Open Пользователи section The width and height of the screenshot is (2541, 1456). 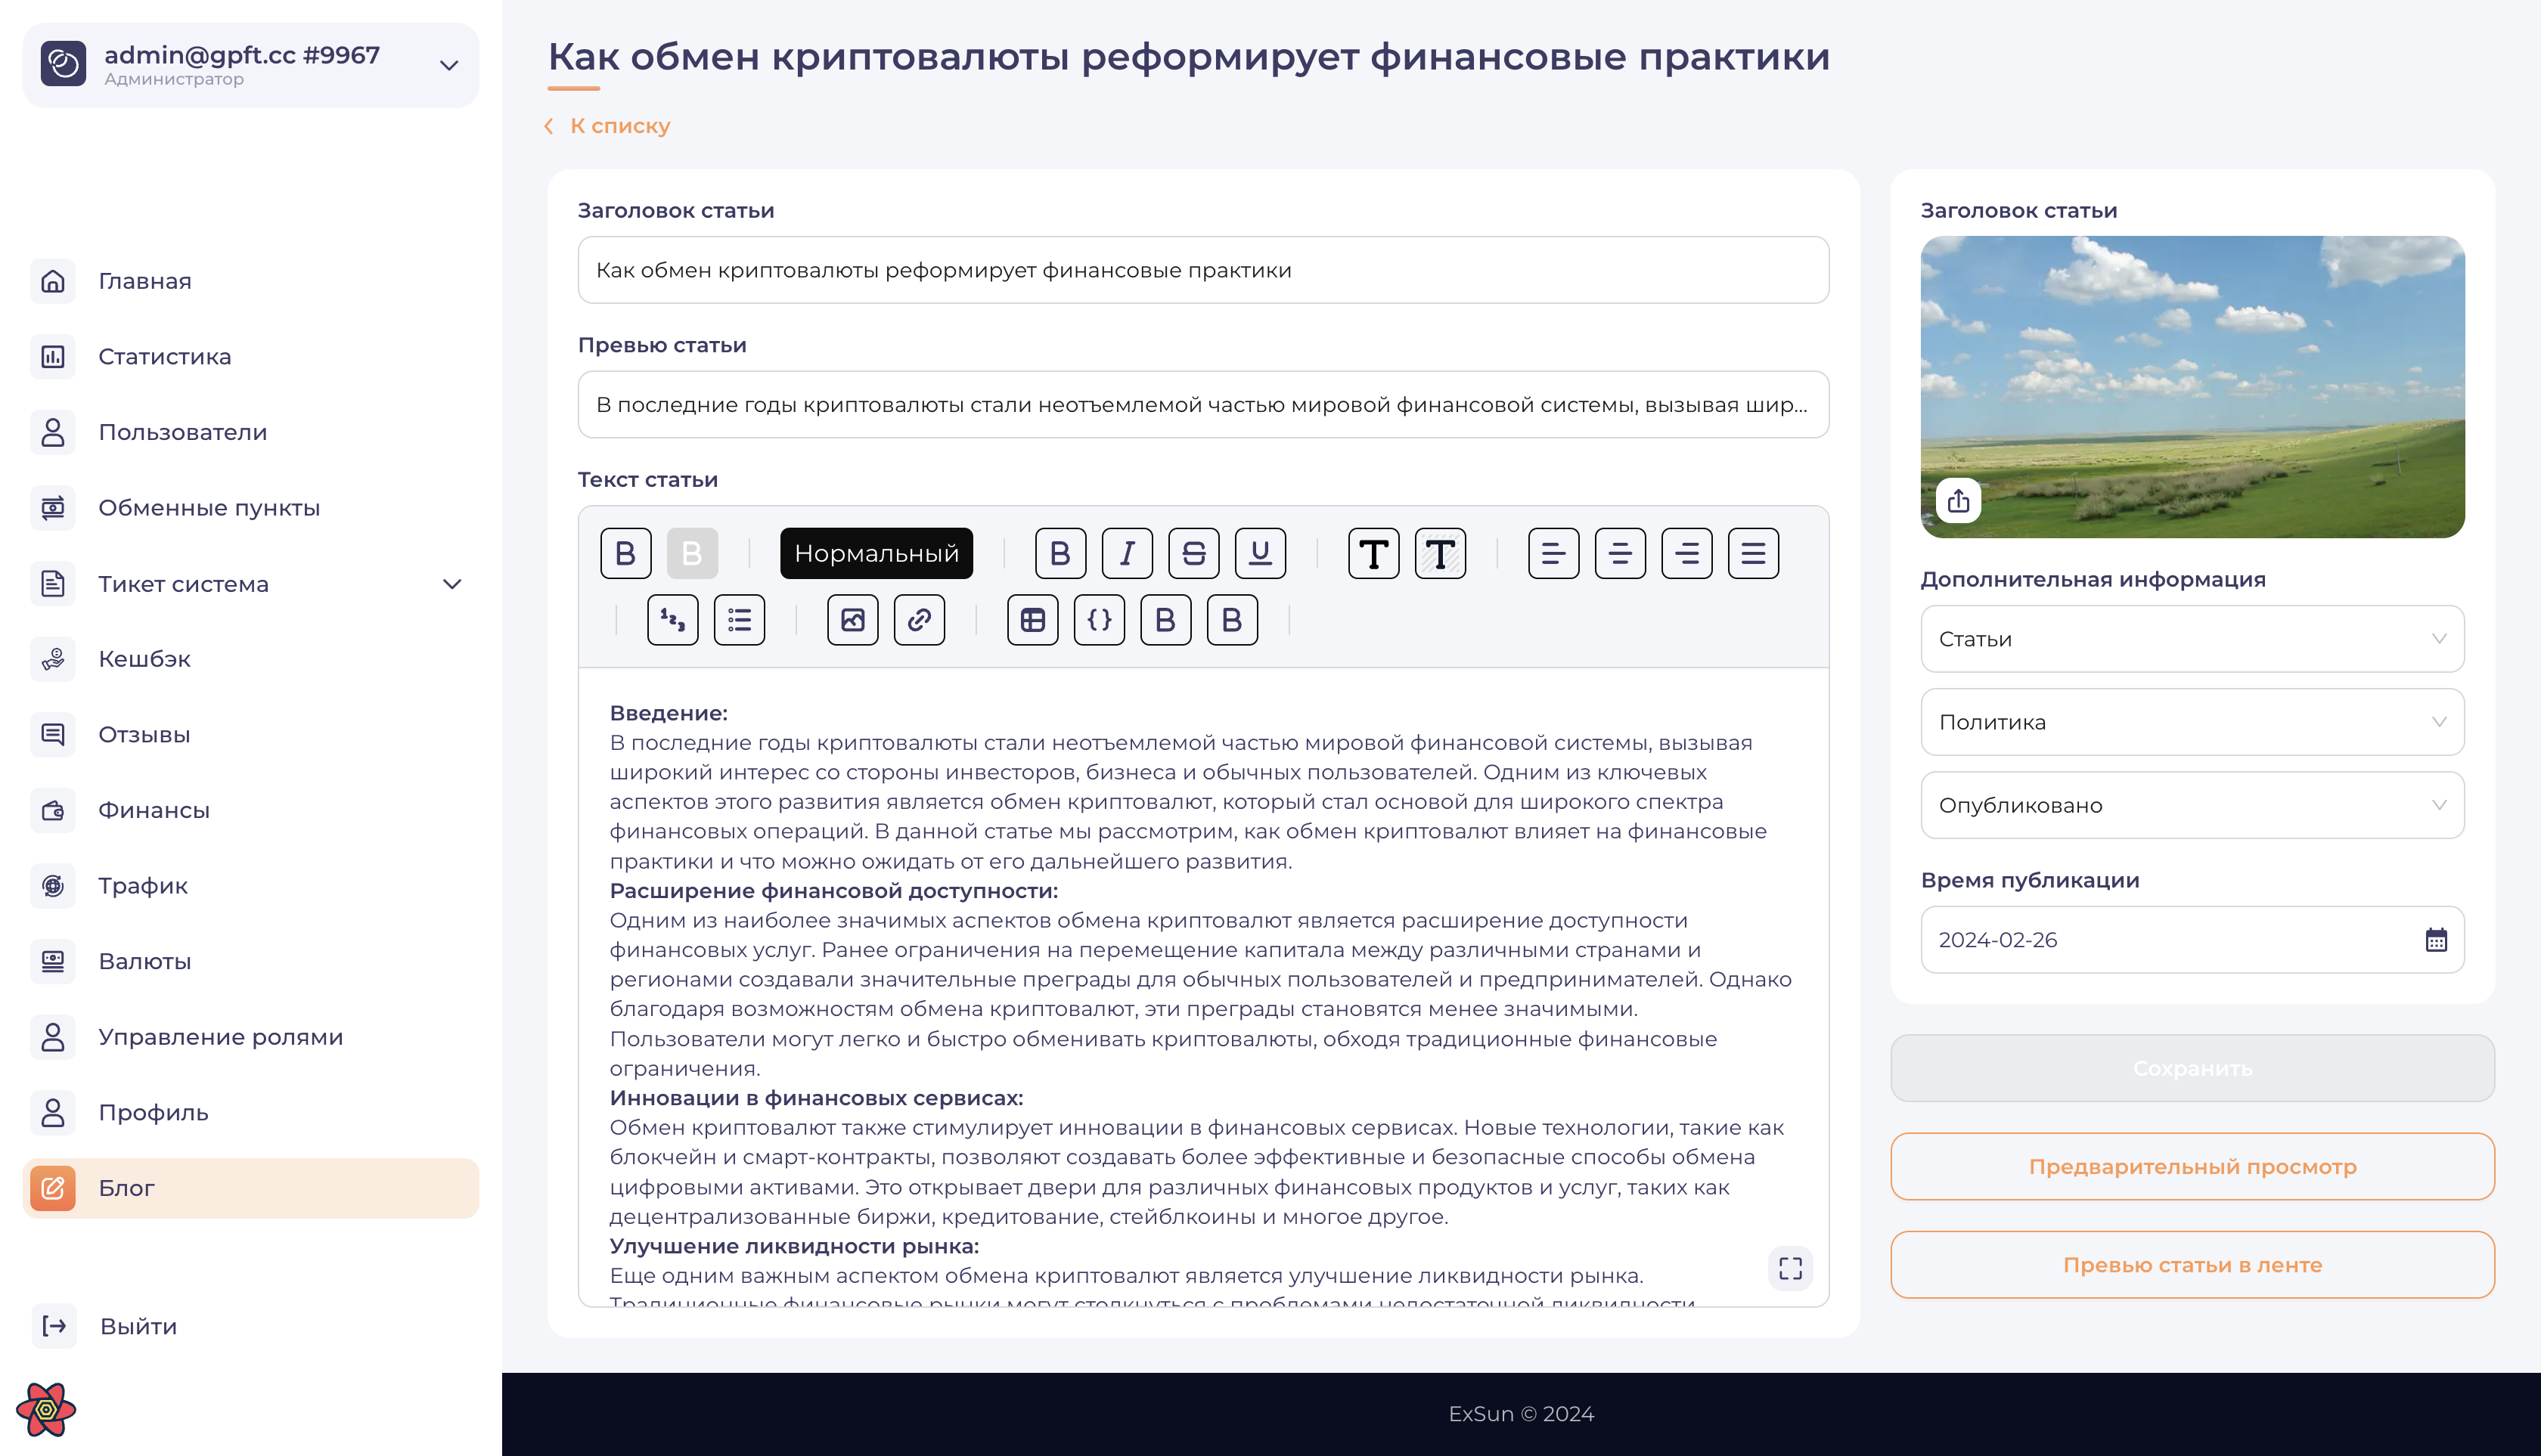click(251, 432)
